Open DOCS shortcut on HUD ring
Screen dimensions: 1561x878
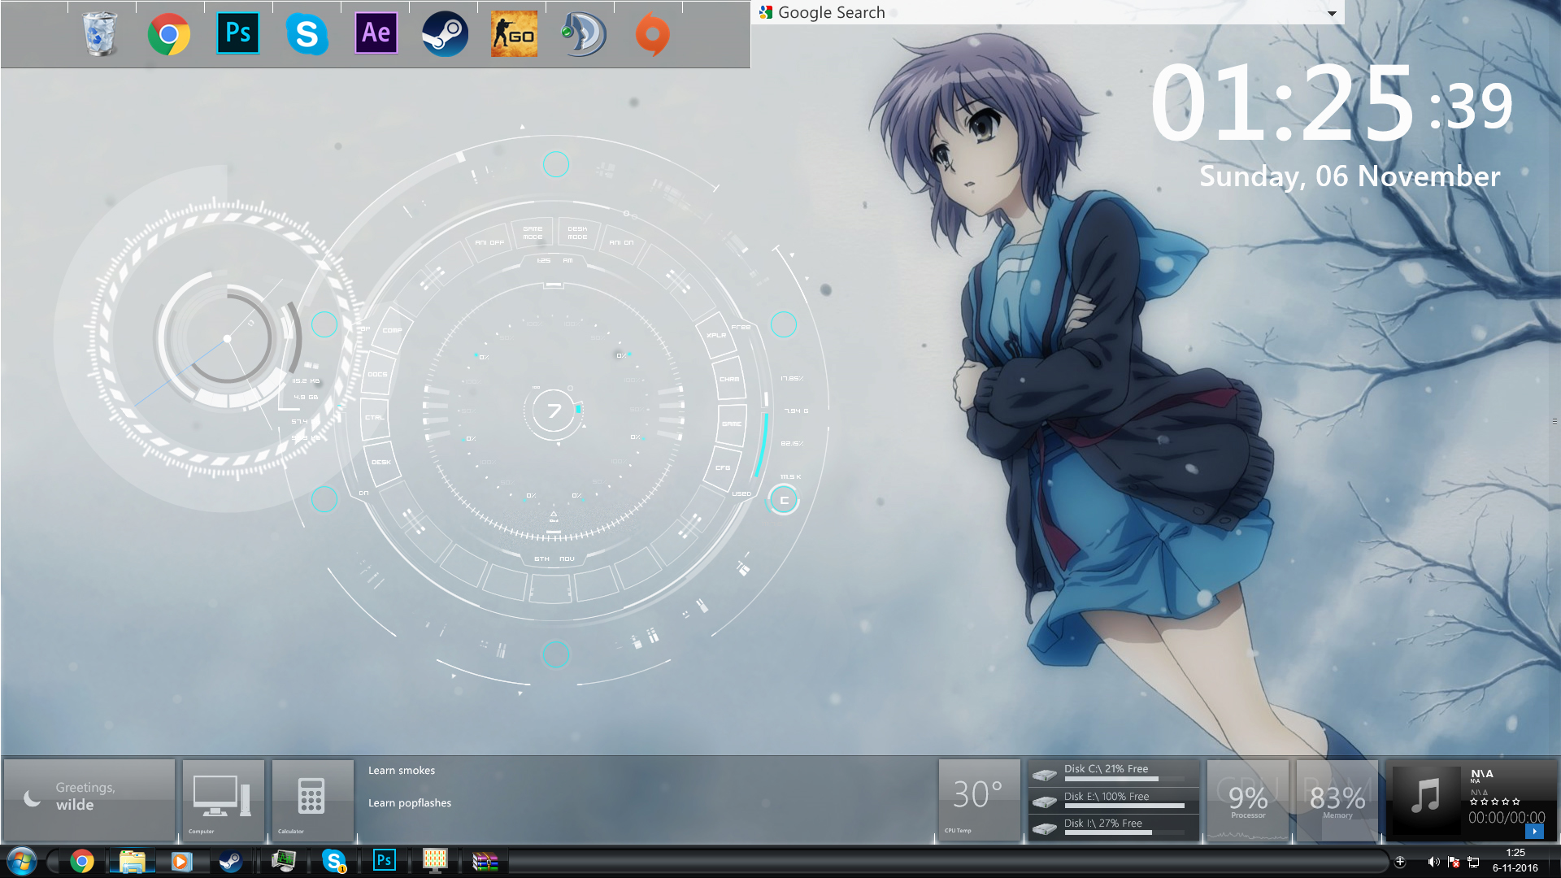(377, 374)
